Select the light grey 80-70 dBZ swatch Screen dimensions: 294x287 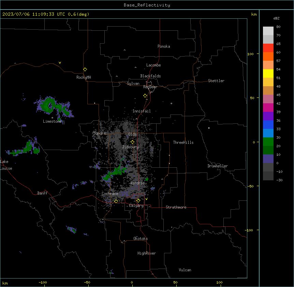268,31
